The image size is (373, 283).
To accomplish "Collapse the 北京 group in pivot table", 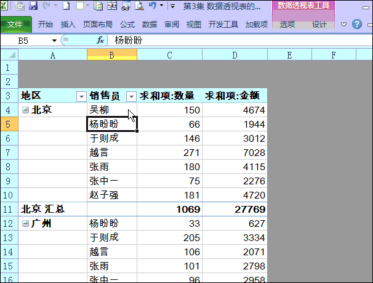I will click(25, 110).
